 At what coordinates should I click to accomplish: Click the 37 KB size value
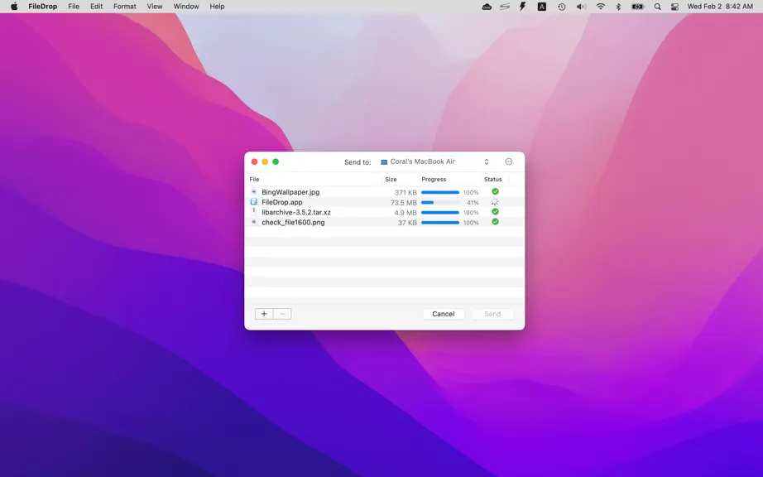click(x=407, y=223)
